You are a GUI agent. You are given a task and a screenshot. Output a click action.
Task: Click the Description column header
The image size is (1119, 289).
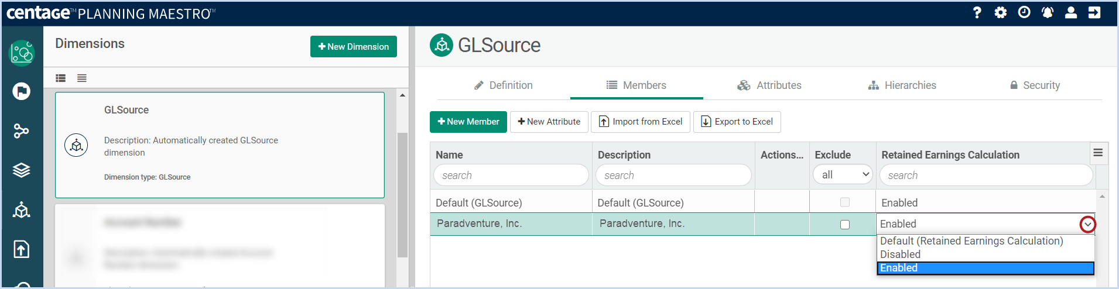[x=624, y=155]
